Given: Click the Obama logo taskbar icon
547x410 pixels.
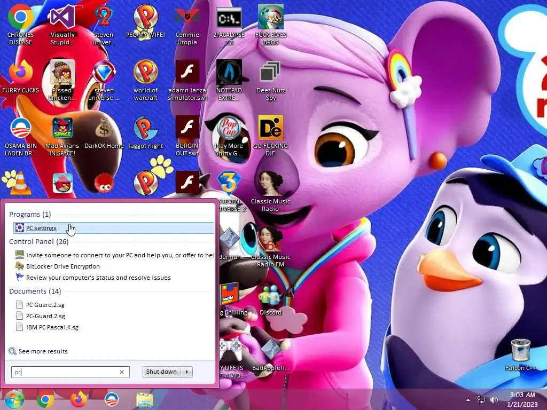Looking at the screenshot, I should (x=112, y=399).
